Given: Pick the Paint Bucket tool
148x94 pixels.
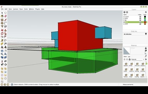Looking at the screenshot, I should pyautogui.click(x=2, y=16).
